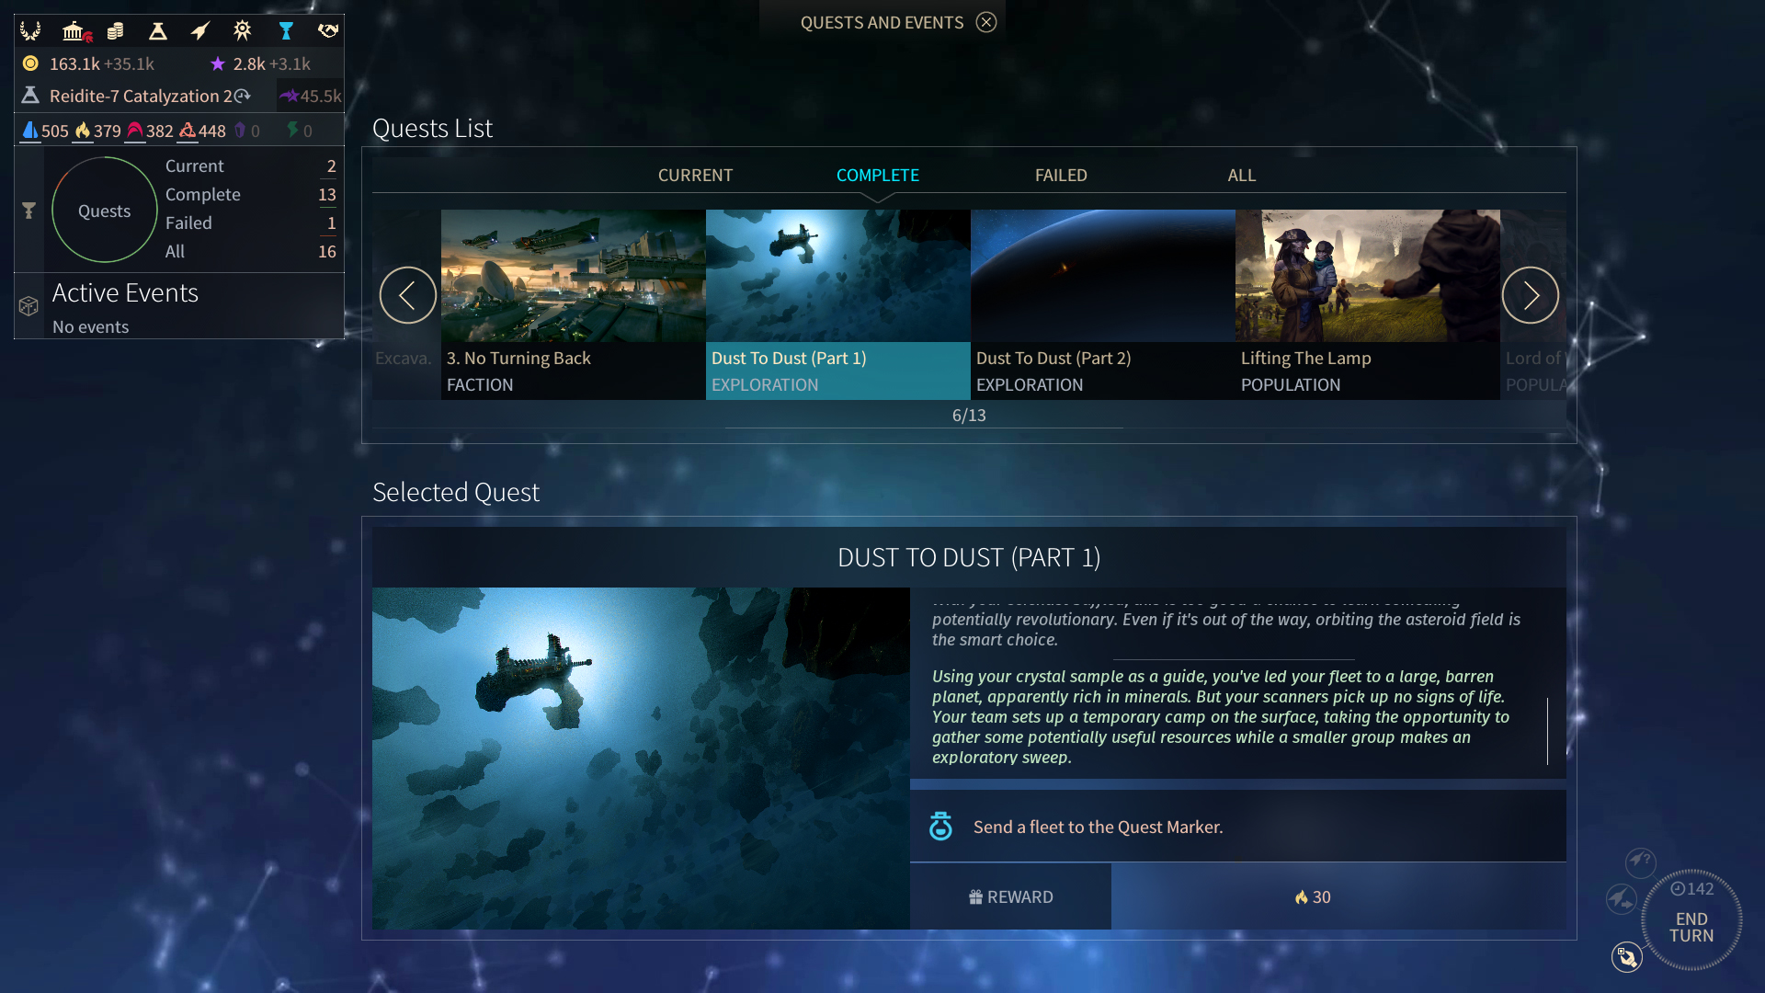This screenshot has width=1765, height=993.
Task: Open the REWARD panel for Dust To Dust
Action: pyautogui.click(x=1010, y=896)
